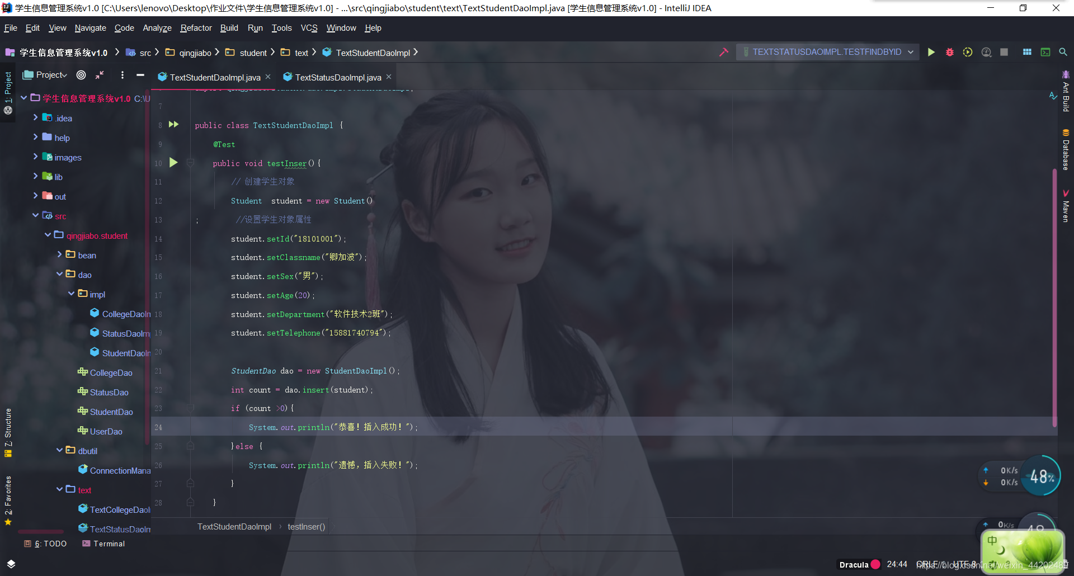Click the Build project hammer icon
The width and height of the screenshot is (1074, 576).
[724, 52]
